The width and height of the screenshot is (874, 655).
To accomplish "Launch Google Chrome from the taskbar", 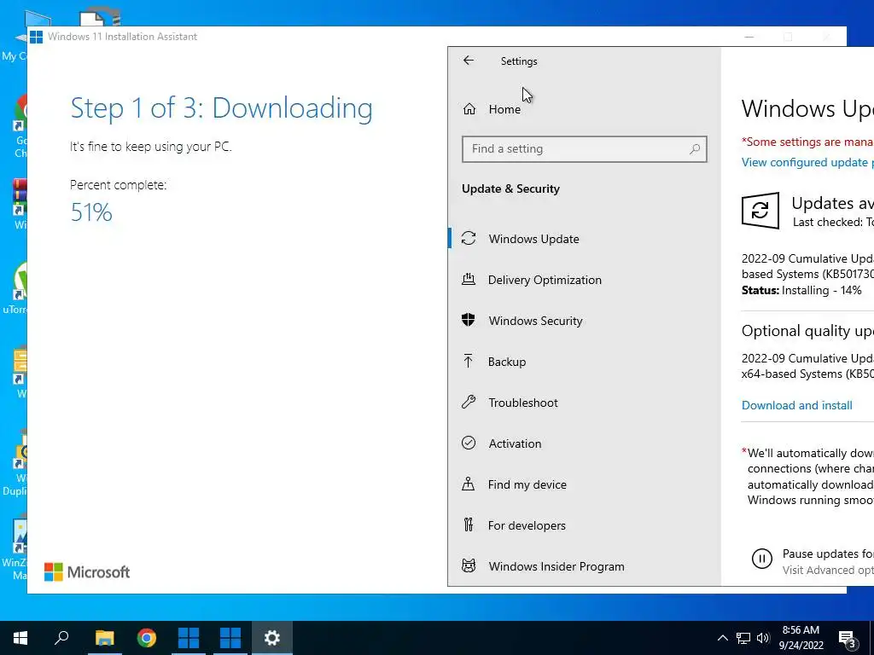I will coord(147,638).
